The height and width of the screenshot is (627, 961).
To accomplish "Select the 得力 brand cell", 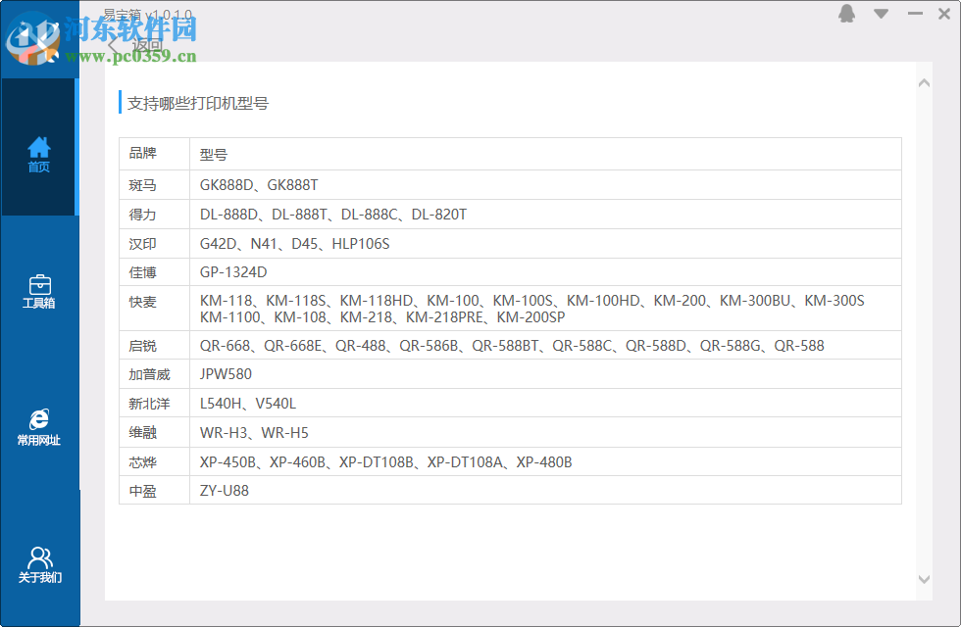I will coord(155,215).
